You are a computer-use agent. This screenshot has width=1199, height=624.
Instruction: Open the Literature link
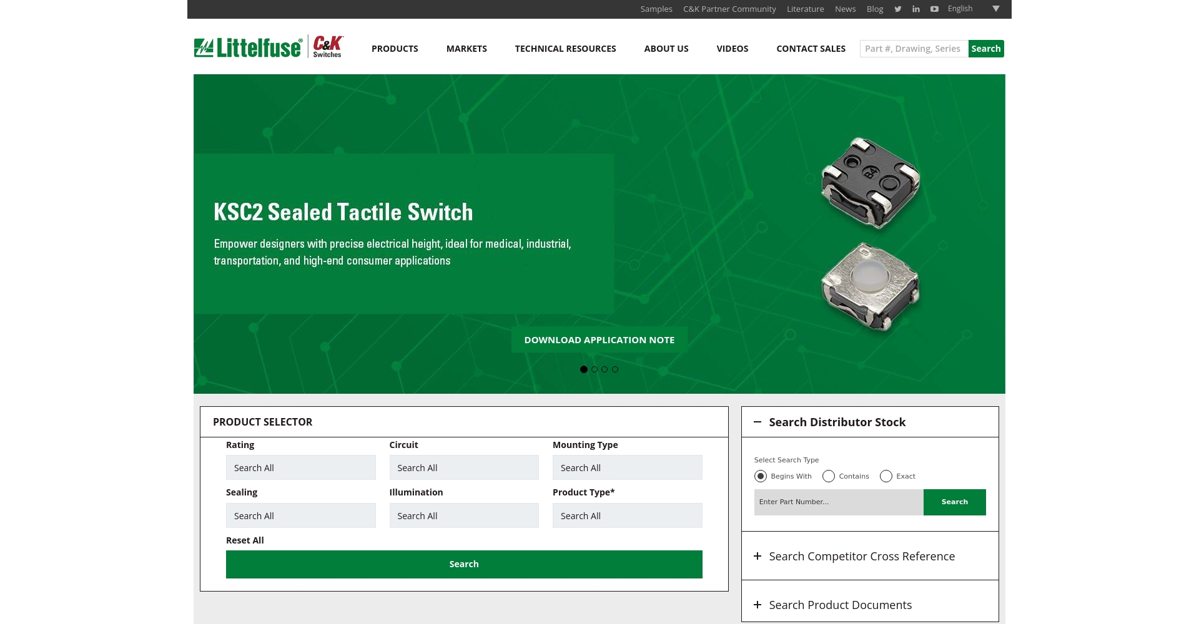[x=806, y=9]
